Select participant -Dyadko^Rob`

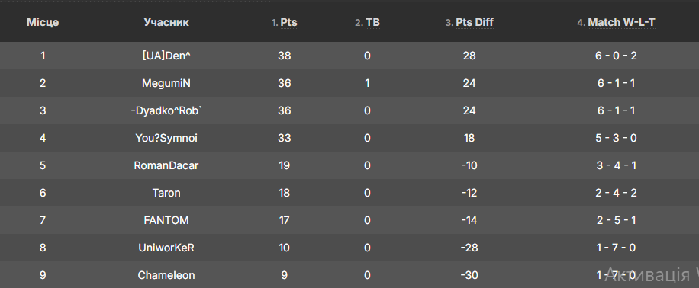[166, 110]
